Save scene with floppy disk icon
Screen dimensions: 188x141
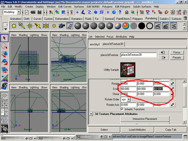(x=39, y=12)
